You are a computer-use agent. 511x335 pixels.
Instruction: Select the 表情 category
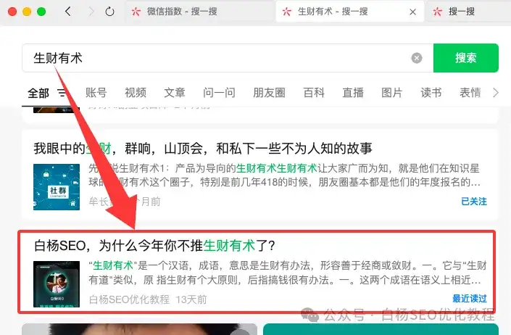coord(470,93)
